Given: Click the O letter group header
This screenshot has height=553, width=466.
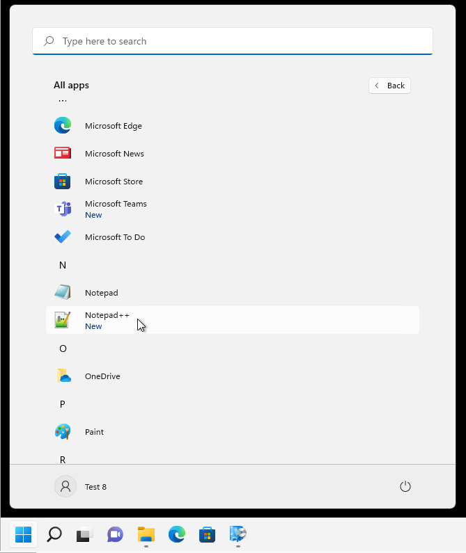Looking at the screenshot, I should point(63,348).
